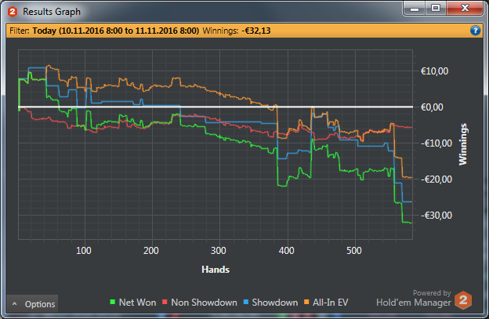Open the help question mark icon
Image resolution: width=489 pixels, height=319 pixels.
pos(475,31)
